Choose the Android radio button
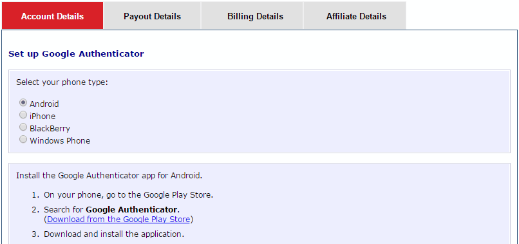Viewport: 519px width, 244px height. click(x=23, y=102)
